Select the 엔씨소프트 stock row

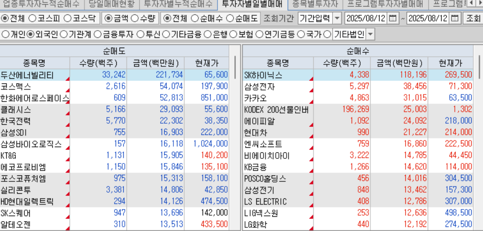click(x=358, y=144)
